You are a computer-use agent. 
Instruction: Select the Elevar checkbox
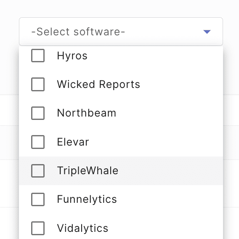pyautogui.click(x=38, y=142)
